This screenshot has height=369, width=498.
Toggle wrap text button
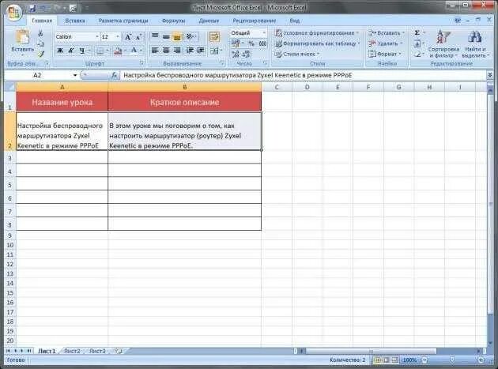[214, 36]
